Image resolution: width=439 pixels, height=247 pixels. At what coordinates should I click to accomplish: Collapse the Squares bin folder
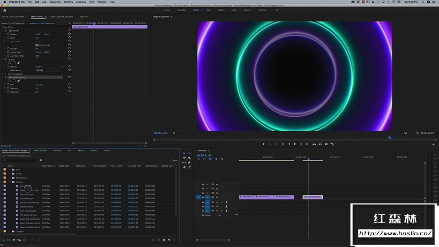coord(9,182)
